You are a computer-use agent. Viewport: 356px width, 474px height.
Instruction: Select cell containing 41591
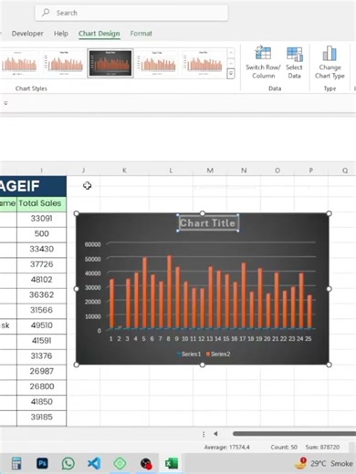tap(41, 341)
